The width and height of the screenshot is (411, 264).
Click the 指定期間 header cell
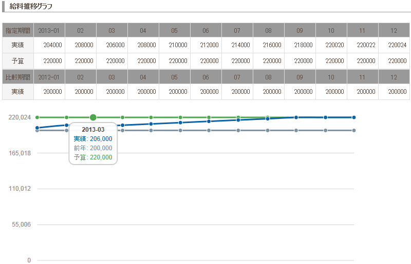tap(18, 31)
